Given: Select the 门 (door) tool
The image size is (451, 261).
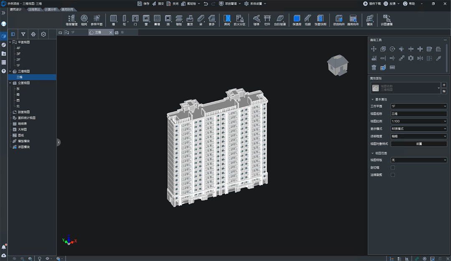Looking at the screenshot, I should (x=135, y=20).
